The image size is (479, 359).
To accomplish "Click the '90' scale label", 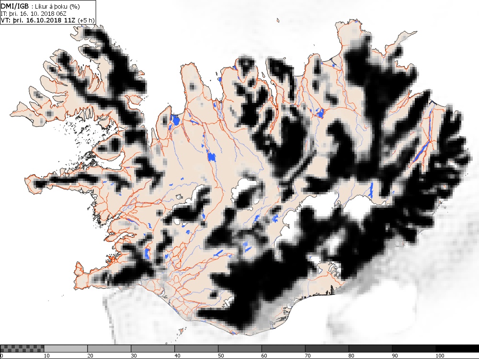I will pos(395,356).
